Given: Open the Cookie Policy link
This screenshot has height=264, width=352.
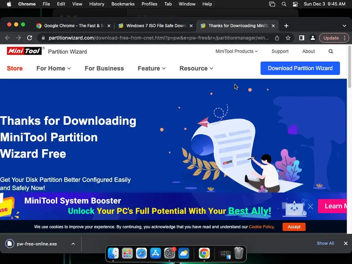Looking at the screenshot, I should click(261, 227).
